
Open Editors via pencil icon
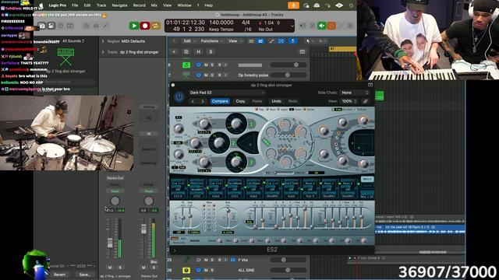pos(106,26)
